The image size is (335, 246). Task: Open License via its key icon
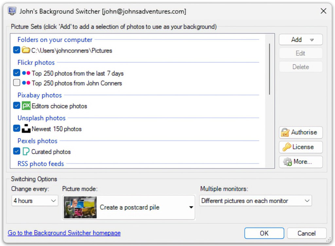click(x=287, y=147)
